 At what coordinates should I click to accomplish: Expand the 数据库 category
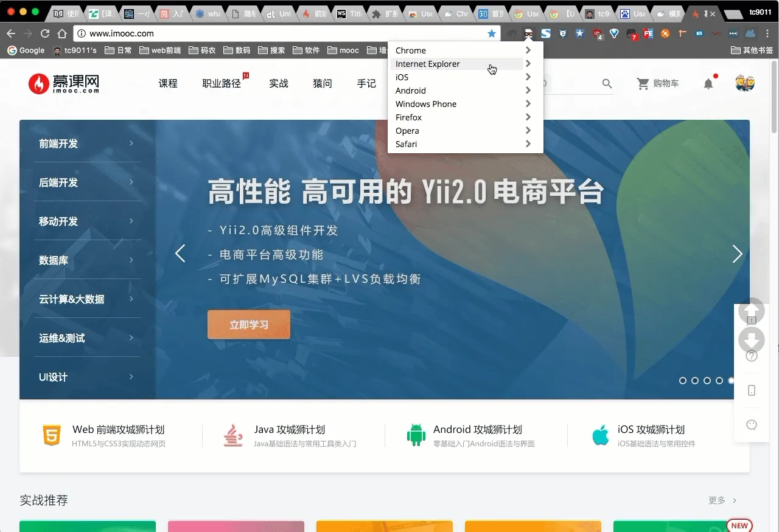click(x=85, y=260)
